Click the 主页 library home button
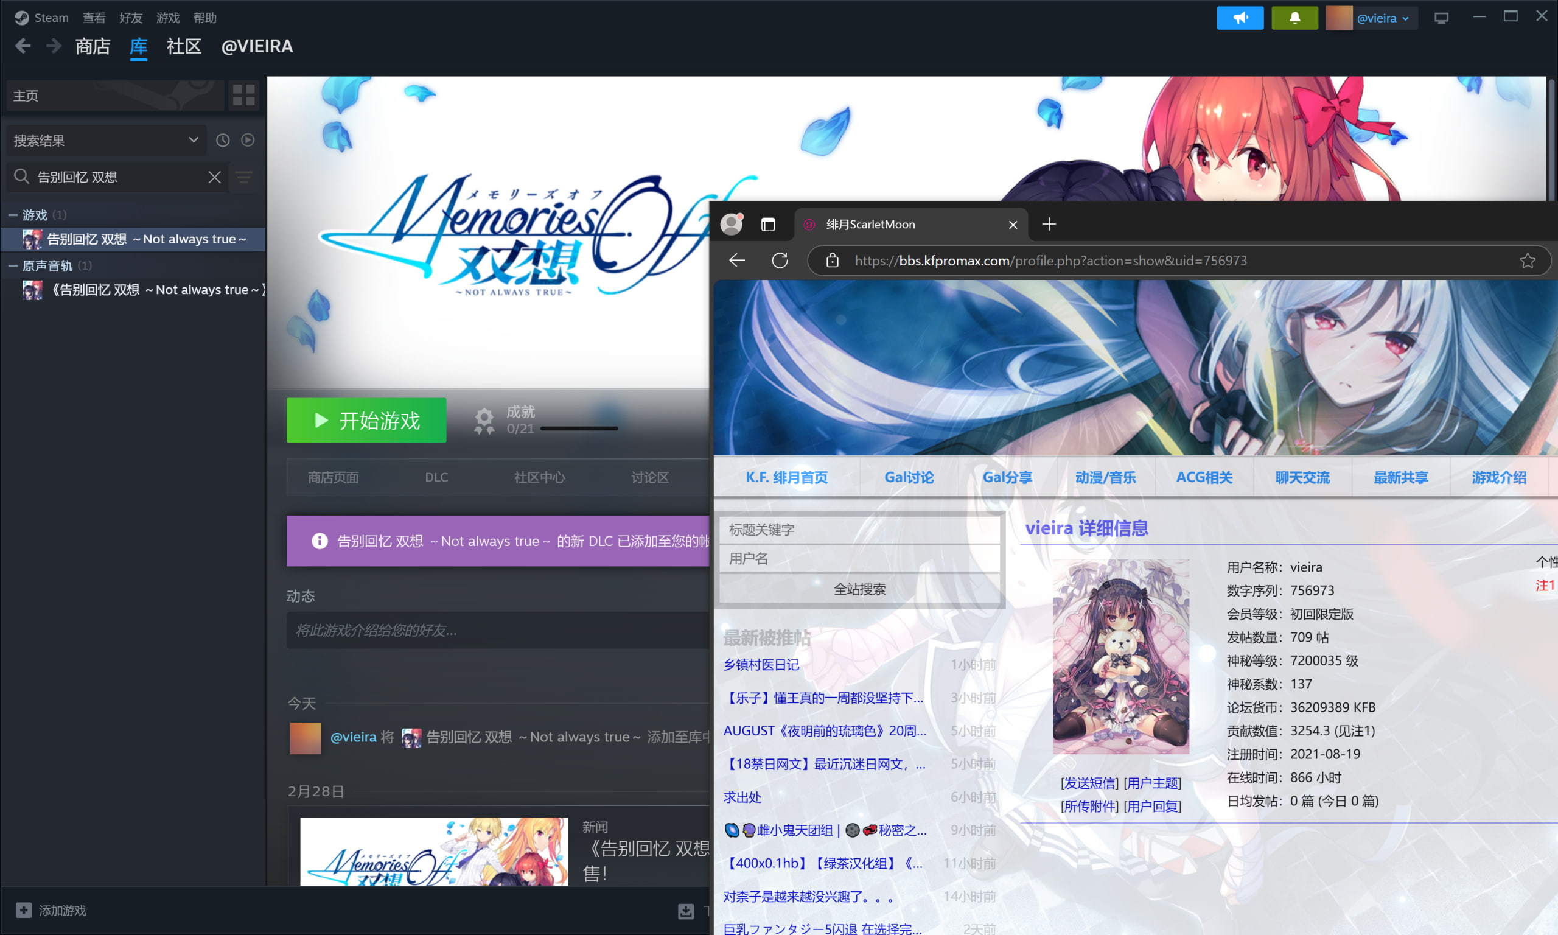1558x935 pixels. click(x=114, y=95)
